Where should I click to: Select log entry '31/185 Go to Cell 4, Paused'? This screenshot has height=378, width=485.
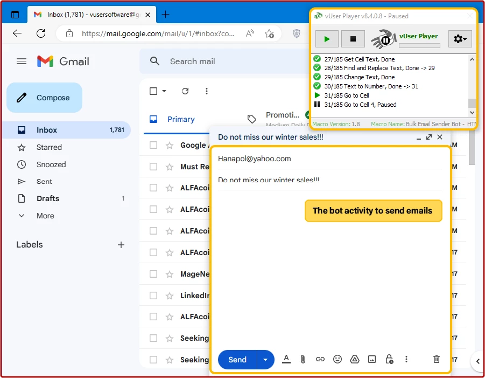click(x=360, y=105)
